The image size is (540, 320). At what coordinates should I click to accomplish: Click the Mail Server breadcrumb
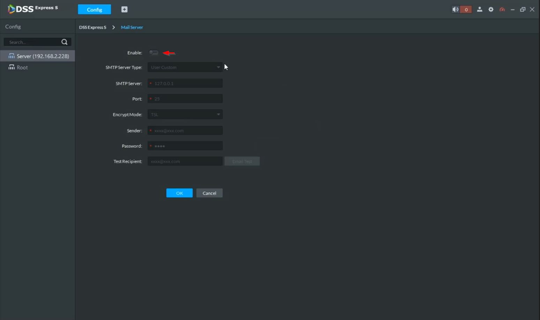click(132, 27)
